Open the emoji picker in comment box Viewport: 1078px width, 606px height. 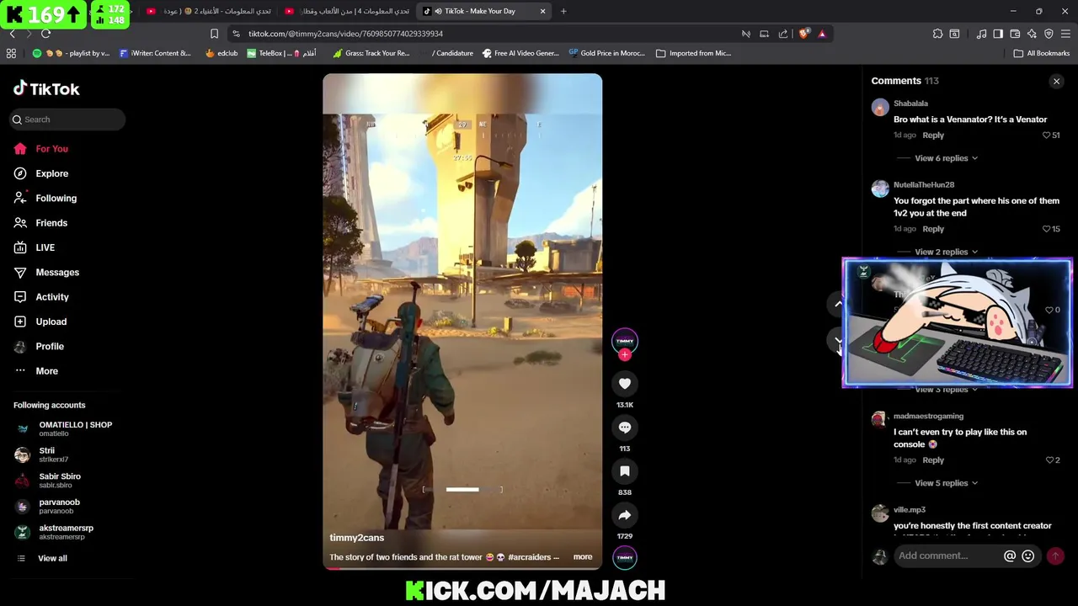coord(1027,555)
